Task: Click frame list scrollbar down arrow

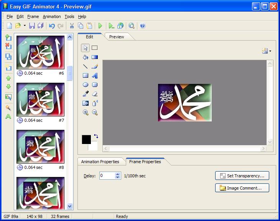Action: [x=70, y=206]
